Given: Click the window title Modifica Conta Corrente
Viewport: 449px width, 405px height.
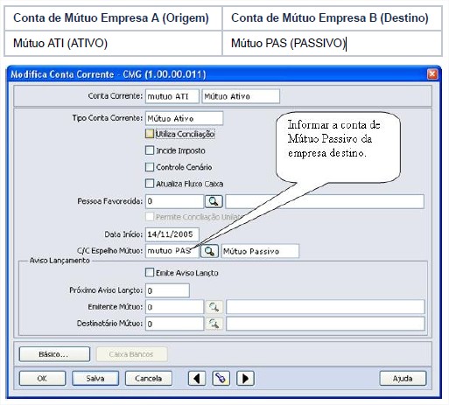Looking at the screenshot, I should tap(109, 74).
